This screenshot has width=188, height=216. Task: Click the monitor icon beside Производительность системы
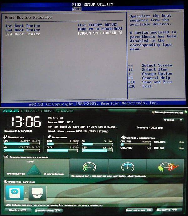[6, 156]
